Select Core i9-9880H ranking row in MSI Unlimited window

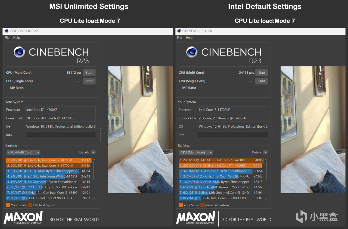pos(48,198)
